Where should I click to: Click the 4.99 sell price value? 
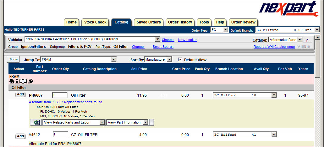[143, 135]
